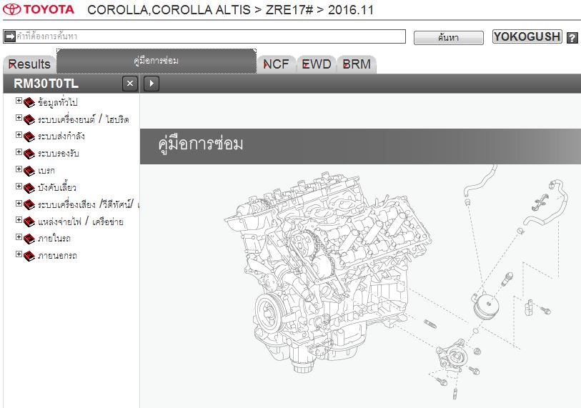The width and height of the screenshot is (581, 408).
Task: Select the บังคับเลี้ยว label
Action: pyautogui.click(x=57, y=187)
